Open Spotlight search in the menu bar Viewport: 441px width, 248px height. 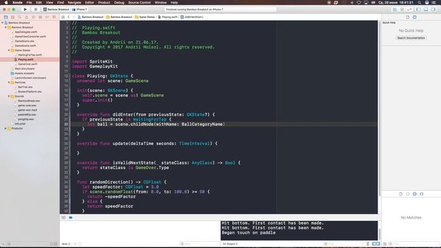(420, 3)
